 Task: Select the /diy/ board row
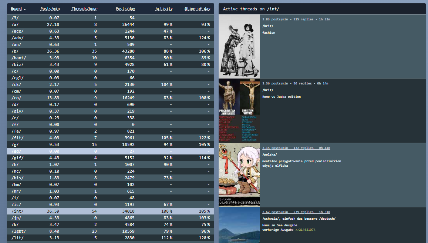[111, 111]
